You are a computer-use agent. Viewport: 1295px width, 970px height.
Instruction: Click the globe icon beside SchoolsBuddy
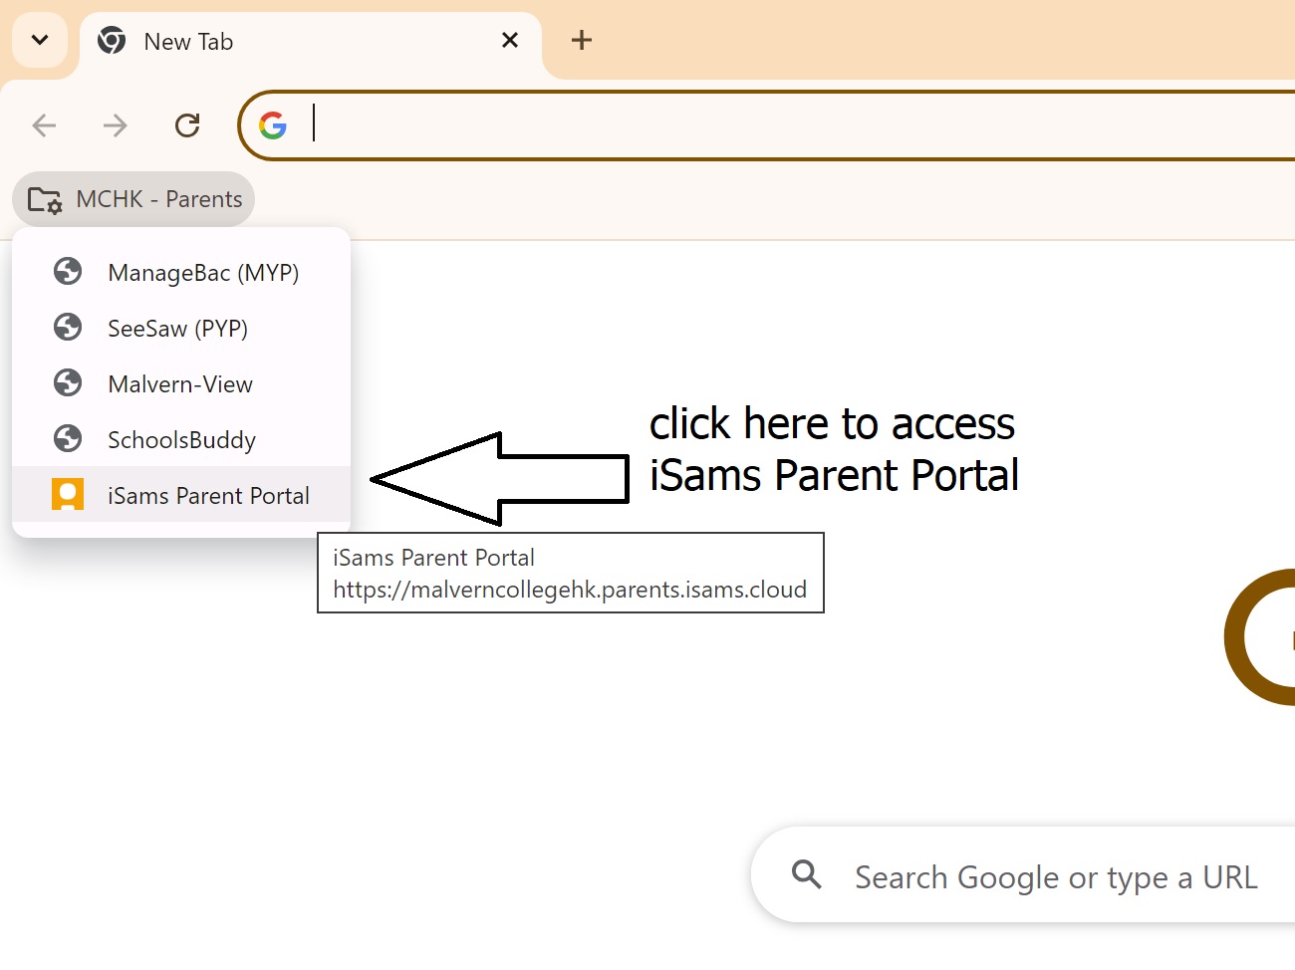pos(68,438)
